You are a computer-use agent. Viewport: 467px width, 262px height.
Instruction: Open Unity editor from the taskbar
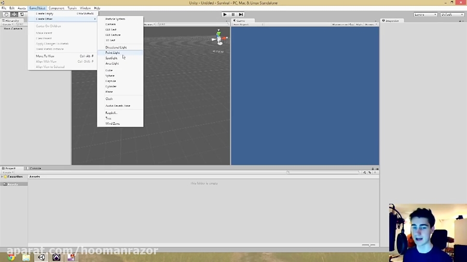point(42,257)
